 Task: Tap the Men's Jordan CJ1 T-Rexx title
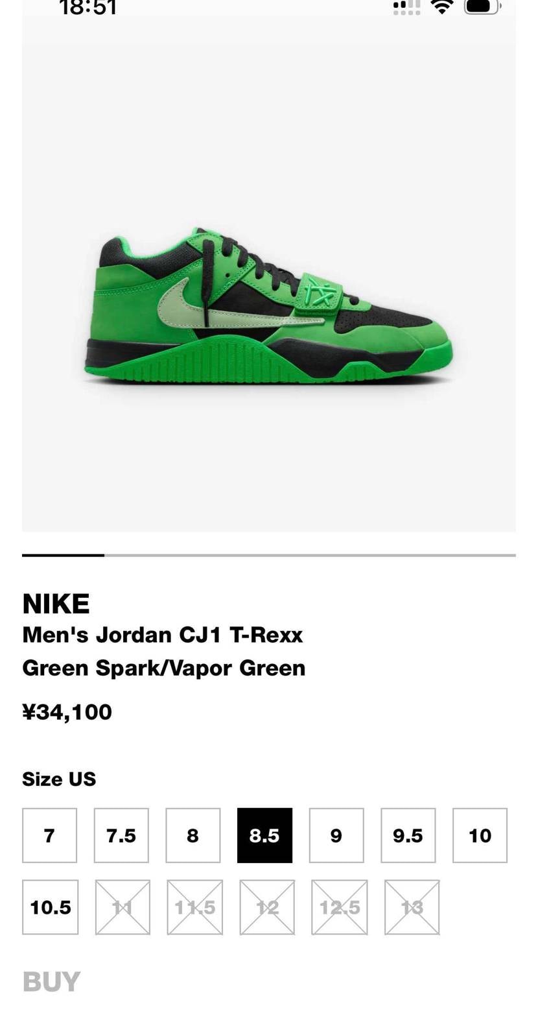[163, 634]
